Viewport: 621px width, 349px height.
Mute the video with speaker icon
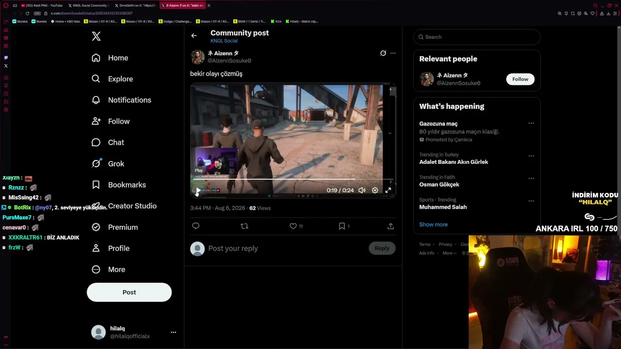pyautogui.click(x=362, y=190)
